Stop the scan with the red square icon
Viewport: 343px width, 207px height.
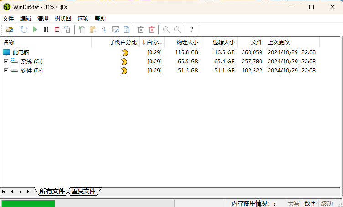pos(57,30)
